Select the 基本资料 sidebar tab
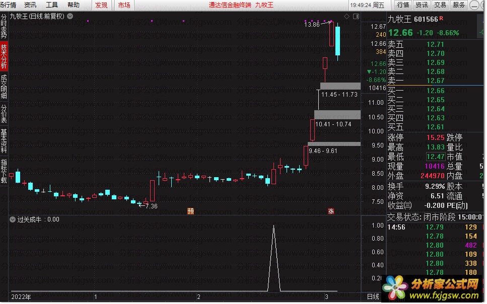 [x=4, y=141]
